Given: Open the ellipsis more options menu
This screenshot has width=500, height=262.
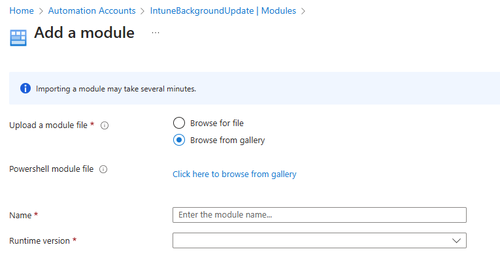Looking at the screenshot, I should (156, 33).
